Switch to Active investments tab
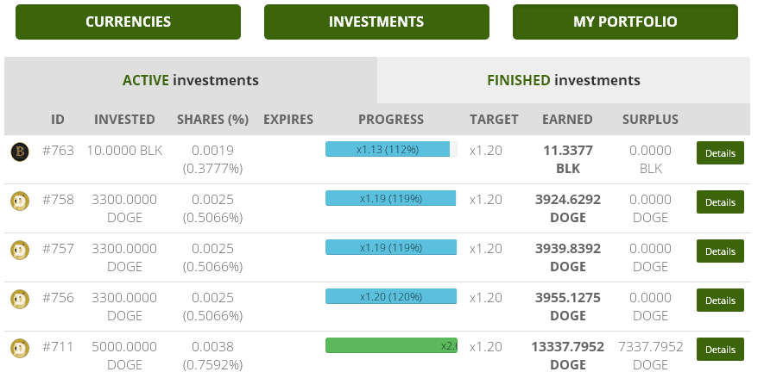764x372 pixels. click(191, 80)
